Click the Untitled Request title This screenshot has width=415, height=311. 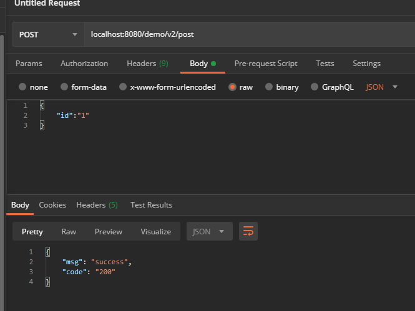click(x=47, y=3)
